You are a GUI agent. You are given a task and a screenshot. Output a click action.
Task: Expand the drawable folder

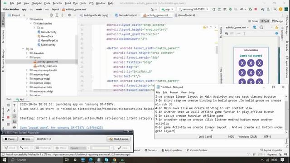[27, 53]
